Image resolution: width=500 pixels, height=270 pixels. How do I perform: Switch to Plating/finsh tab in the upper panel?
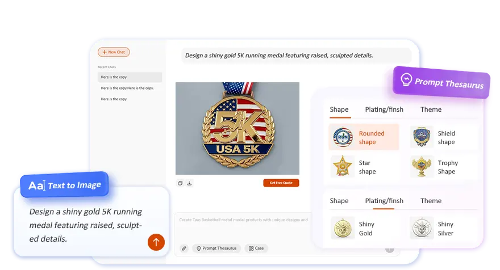pyautogui.click(x=384, y=109)
